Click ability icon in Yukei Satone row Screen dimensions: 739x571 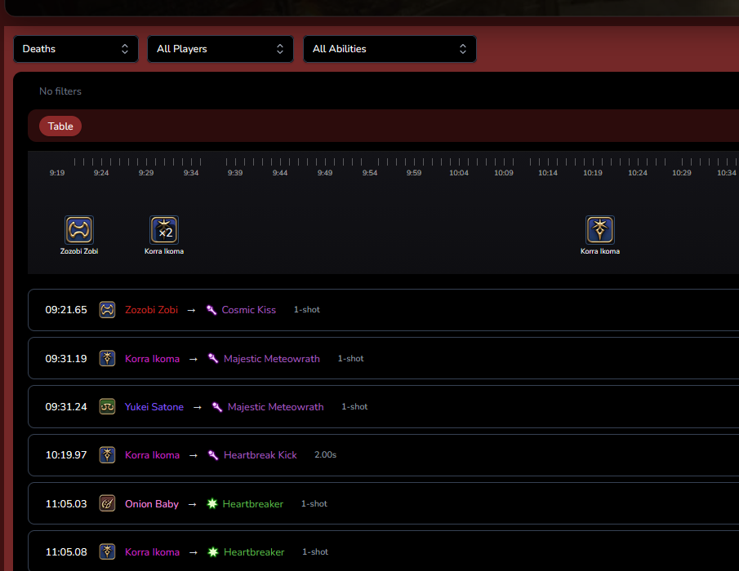click(217, 407)
